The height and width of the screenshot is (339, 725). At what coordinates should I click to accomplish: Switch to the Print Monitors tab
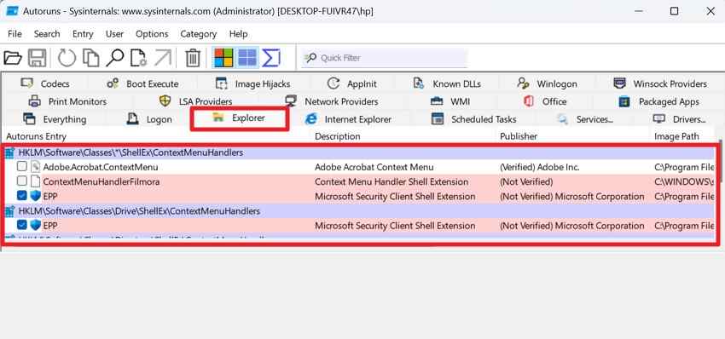click(x=67, y=101)
